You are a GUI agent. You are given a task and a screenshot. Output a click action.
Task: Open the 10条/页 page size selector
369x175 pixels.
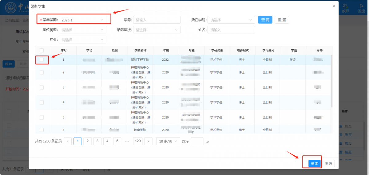pos(168,141)
